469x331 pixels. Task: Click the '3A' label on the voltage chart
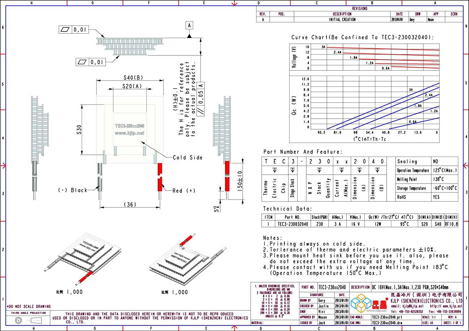[x=323, y=47]
